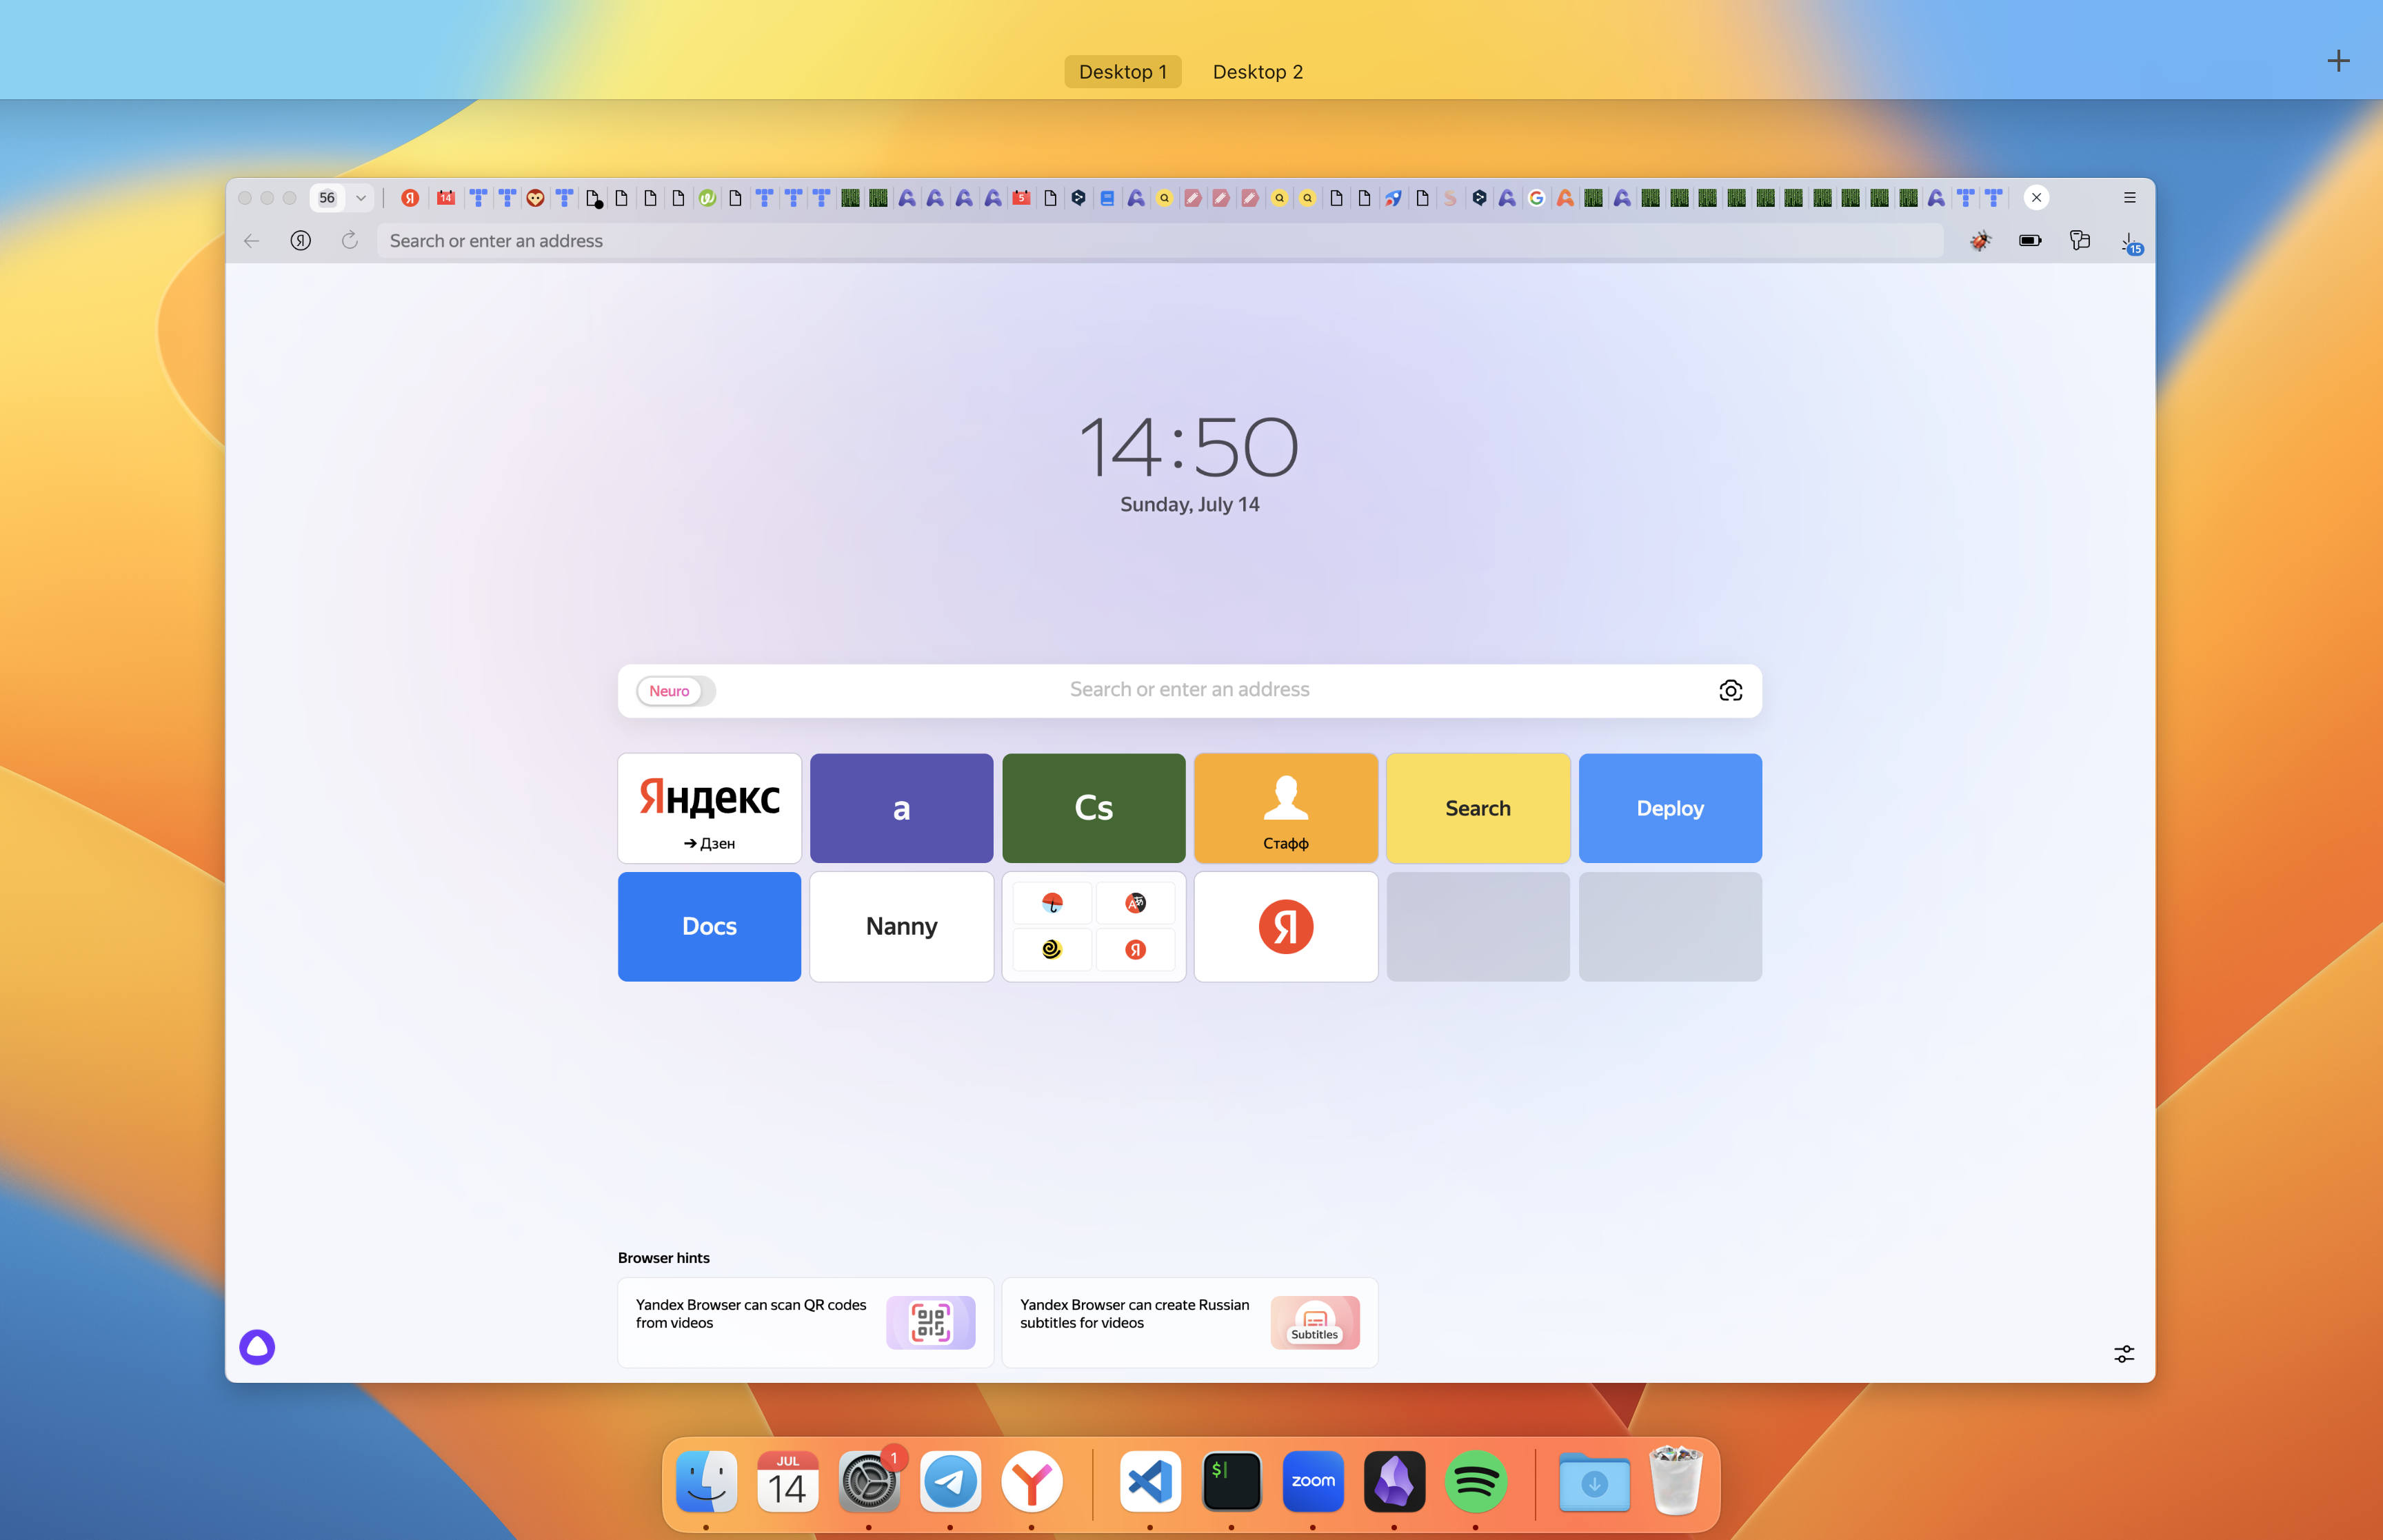Open the downloads icon with badge 15

pyautogui.click(x=2130, y=242)
